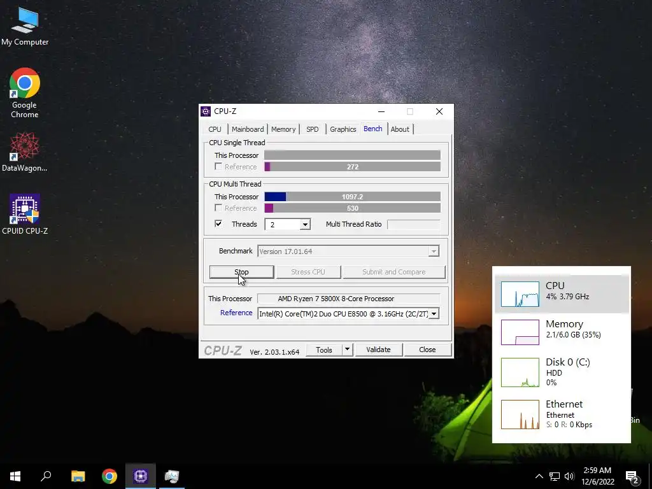Click Submit and Compare button
This screenshot has height=489, width=652.
click(x=393, y=272)
